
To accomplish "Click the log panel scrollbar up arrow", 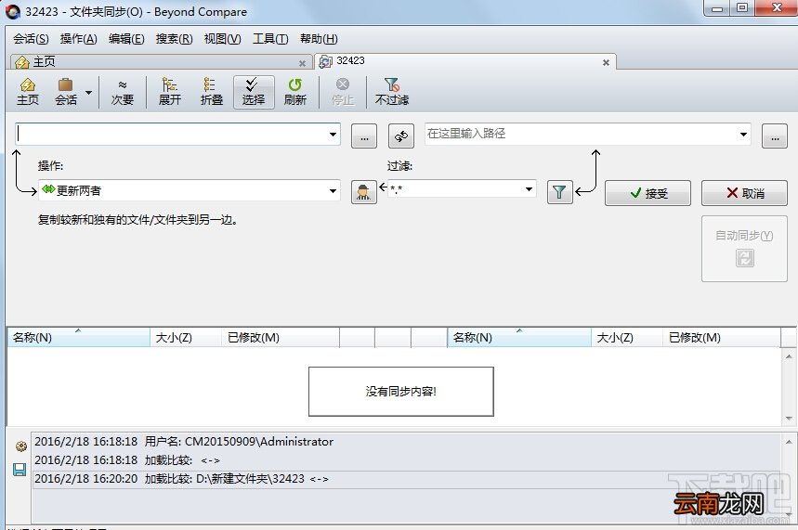I will pyautogui.click(x=789, y=442).
